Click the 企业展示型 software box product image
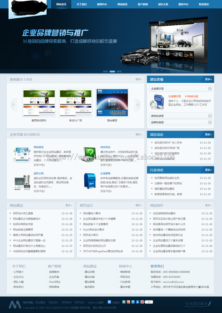Image resolution: width=222 pixels, height=313 pixels. (x=157, y=102)
